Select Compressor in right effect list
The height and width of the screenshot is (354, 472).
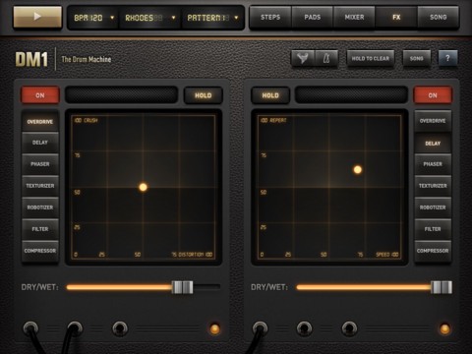point(433,251)
